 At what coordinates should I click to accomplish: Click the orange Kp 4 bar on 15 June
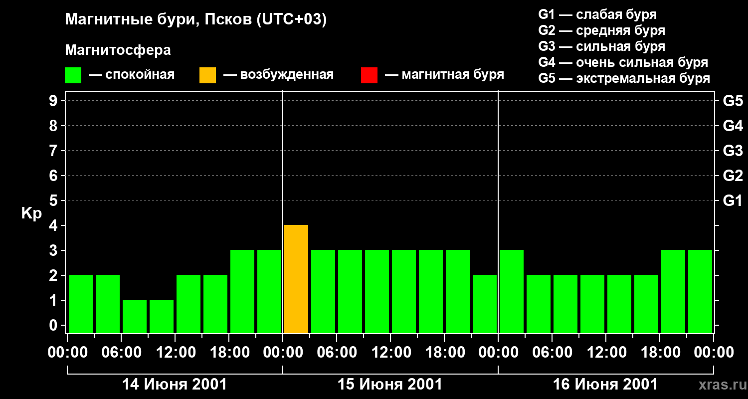coord(296,279)
